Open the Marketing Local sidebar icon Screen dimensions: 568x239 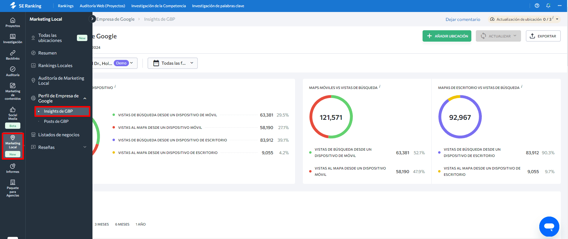pyautogui.click(x=13, y=146)
